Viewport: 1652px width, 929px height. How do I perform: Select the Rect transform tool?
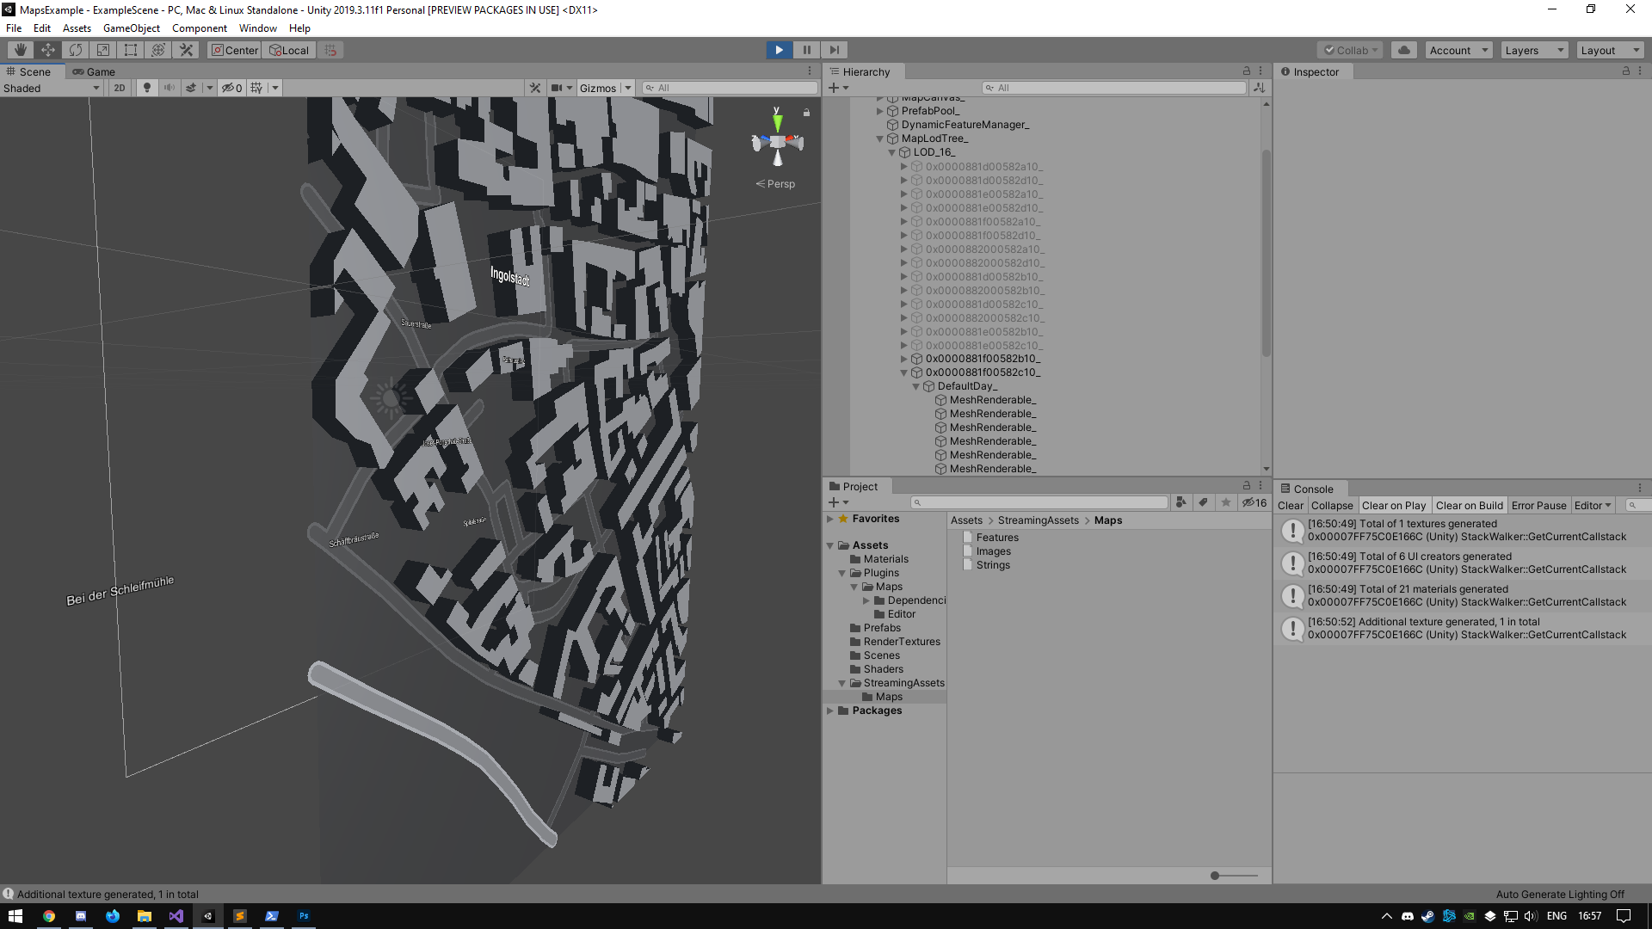point(131,50)
